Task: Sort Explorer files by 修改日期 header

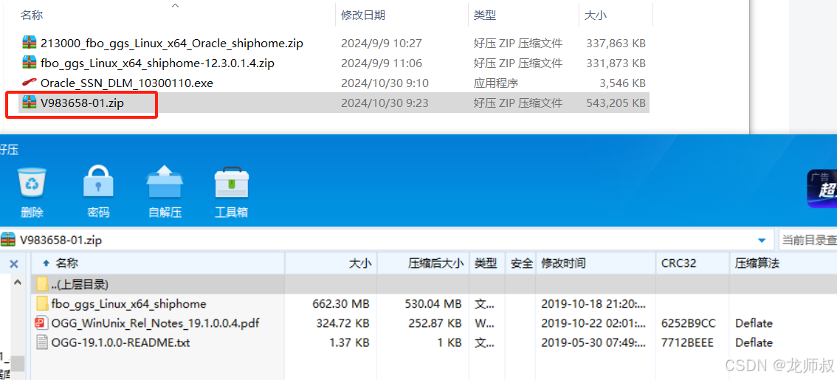Action: pos(363,16)
